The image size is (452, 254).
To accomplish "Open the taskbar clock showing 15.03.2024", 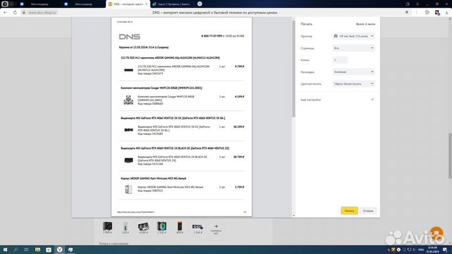I will pos(433,250).
